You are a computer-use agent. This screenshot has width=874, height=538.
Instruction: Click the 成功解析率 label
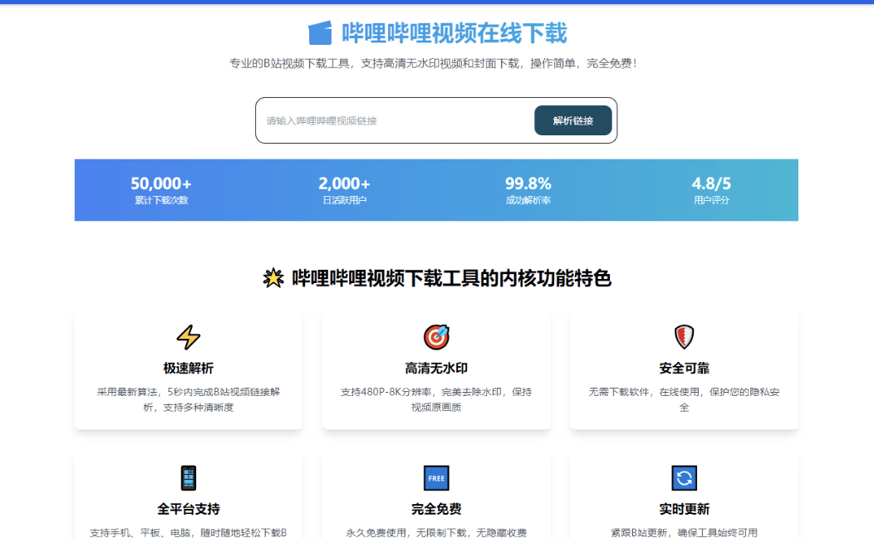click(x=528, y=200)
